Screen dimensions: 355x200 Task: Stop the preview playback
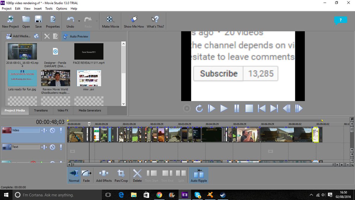[249, 108]
